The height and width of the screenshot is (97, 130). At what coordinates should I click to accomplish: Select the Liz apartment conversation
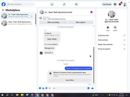click(x=17, y=16)
